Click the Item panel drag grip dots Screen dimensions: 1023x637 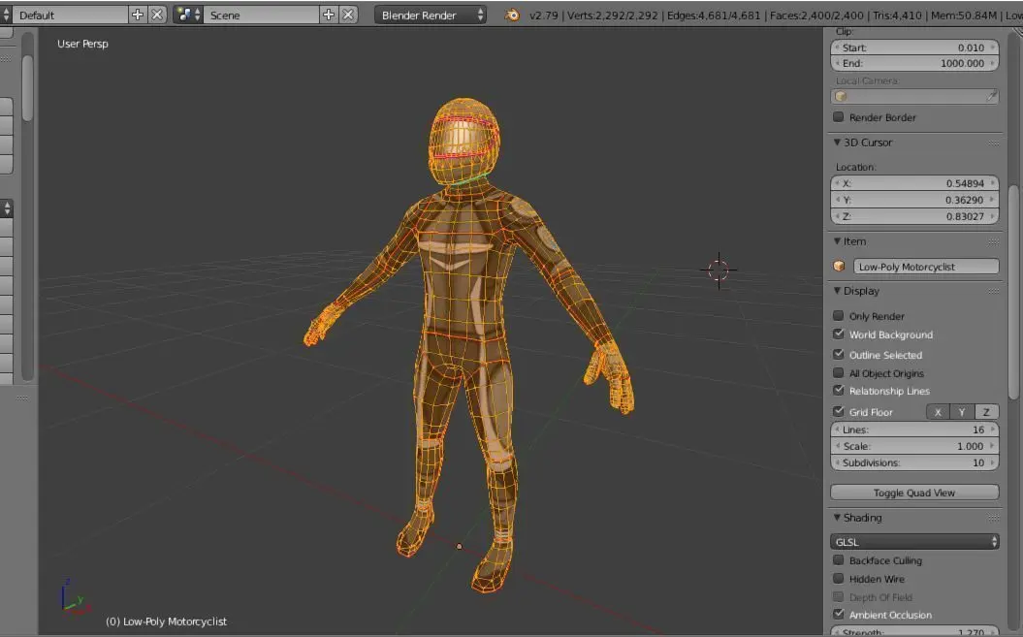coord(993,241)
